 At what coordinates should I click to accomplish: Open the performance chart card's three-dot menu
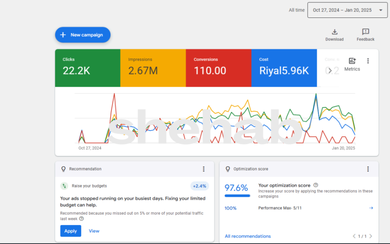click(368, 61)
